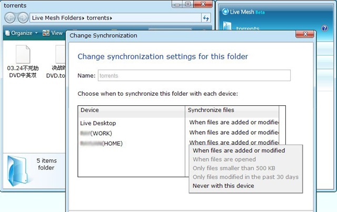Click the Live Mesh logo icon

pyautogui.click(x=225, y=12)
